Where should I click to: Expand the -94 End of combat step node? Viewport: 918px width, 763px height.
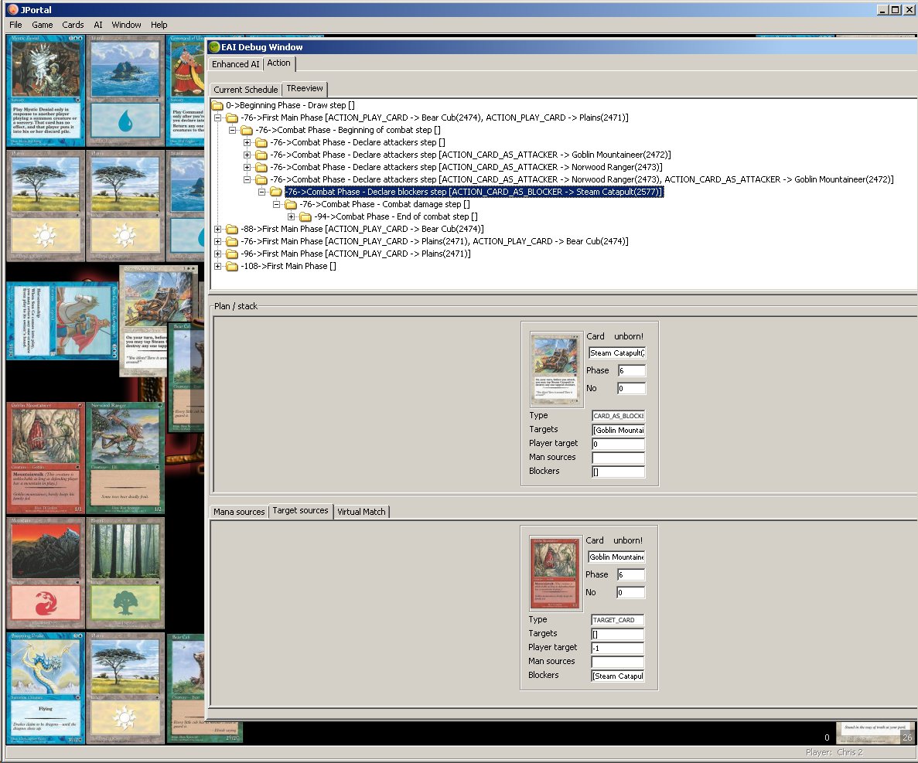(291, 216)
